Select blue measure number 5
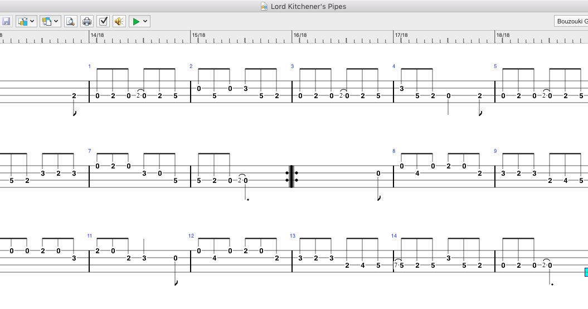 [x=495, y=66]
